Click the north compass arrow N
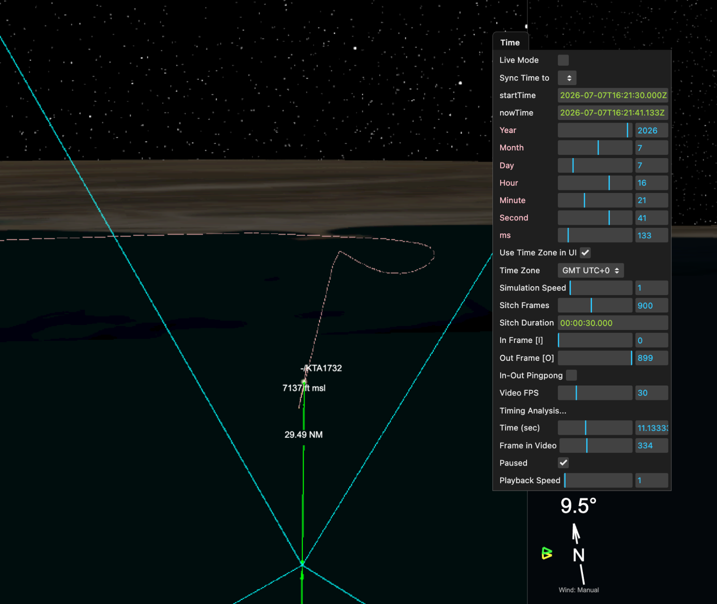The width and height of the screenshot is (717, 604). pyautogui.click(x=579, y=555)
